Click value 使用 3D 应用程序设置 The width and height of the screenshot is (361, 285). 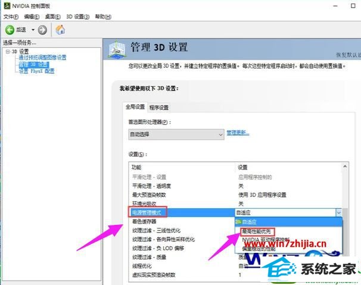click(262, 195)
